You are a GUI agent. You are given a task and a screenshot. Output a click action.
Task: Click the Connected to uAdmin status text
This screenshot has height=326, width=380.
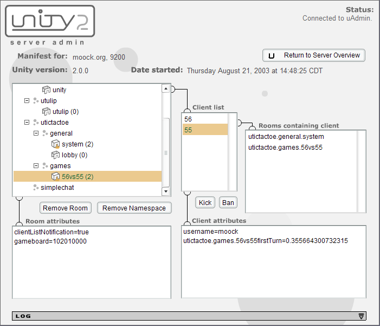click(x=337, y=18)
